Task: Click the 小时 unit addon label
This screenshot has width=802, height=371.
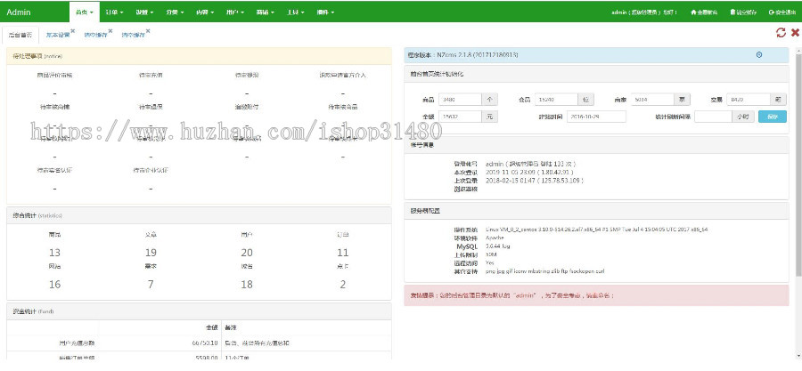Action: point(742,117)
